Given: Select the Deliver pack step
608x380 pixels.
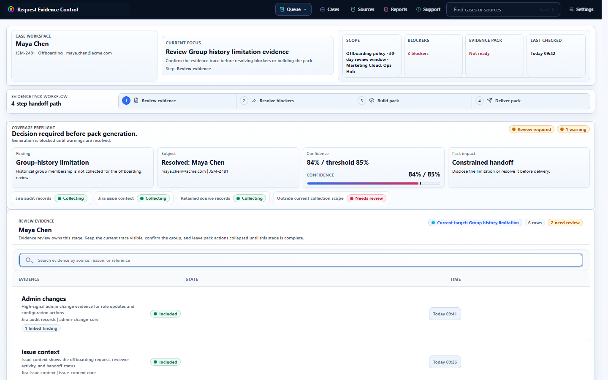Looking at the screenshot, I should (x=531, y=101).
